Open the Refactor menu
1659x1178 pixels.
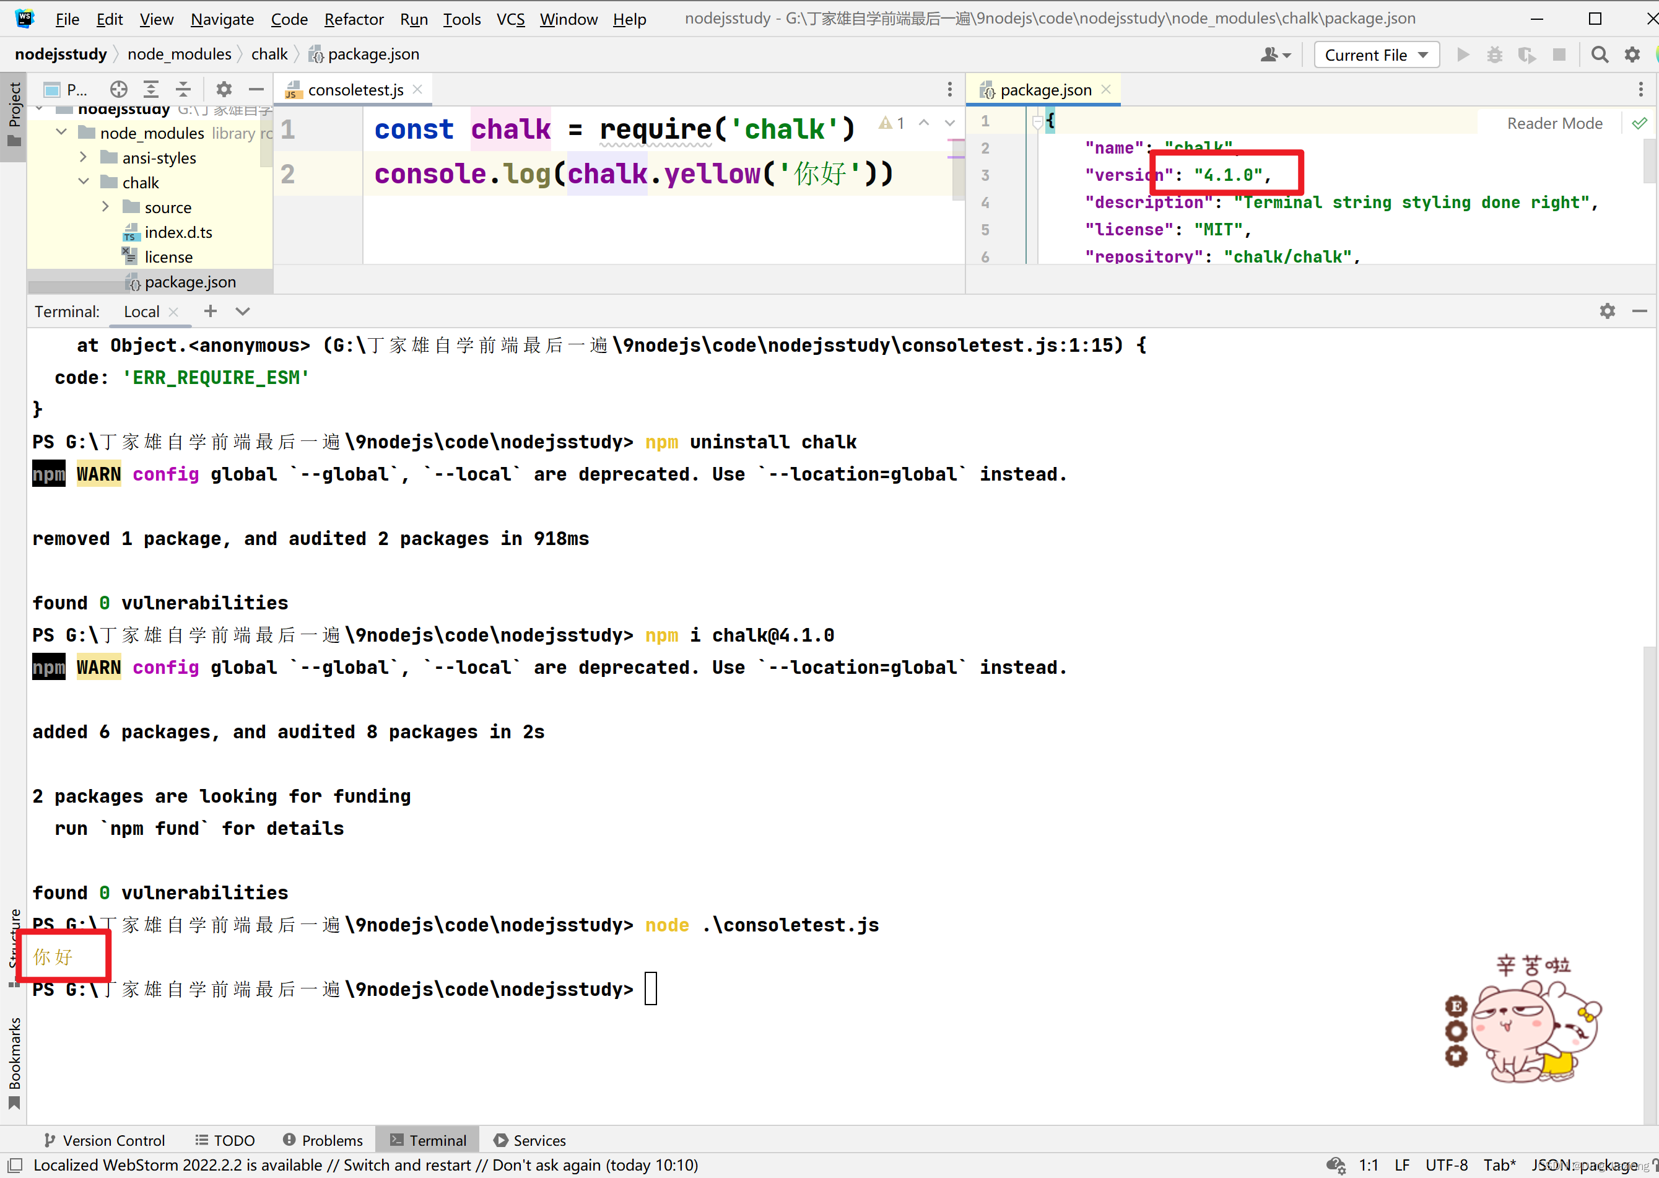click(354, 19)
